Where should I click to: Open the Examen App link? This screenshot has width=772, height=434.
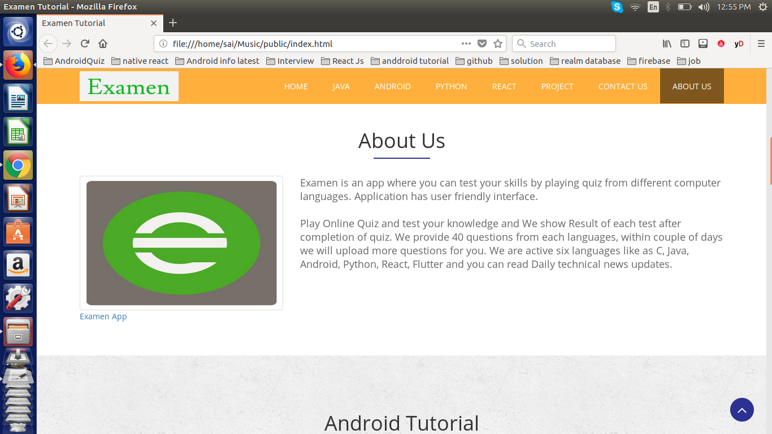pyautogui.click(x=103, y=316)
